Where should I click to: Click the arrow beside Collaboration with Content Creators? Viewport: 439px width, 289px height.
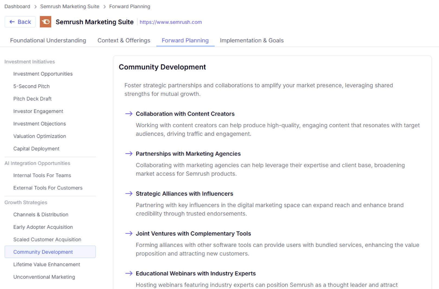pos(128,114)
